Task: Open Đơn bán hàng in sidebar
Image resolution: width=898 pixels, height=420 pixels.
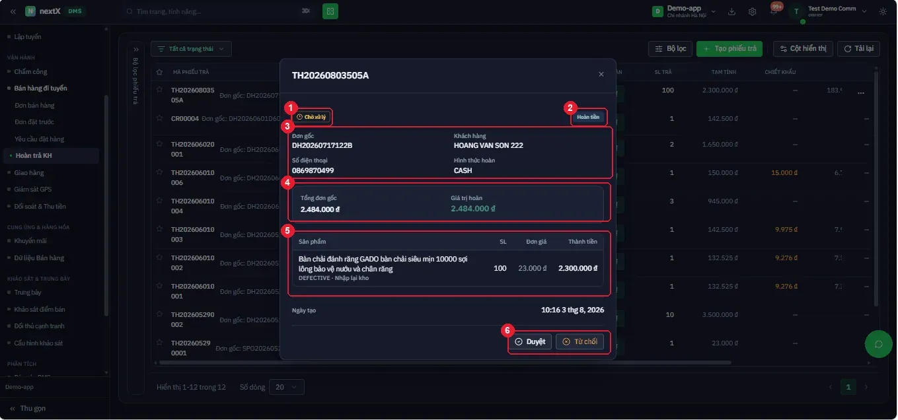Action: point(34,105)
